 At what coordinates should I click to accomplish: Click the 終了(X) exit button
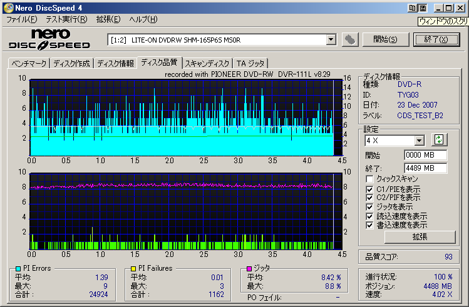(436, 39)
